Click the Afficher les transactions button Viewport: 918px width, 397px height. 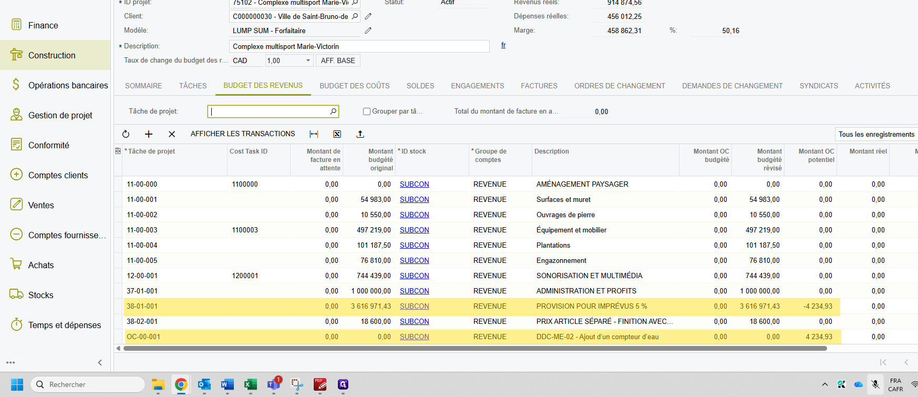(243, 134)
